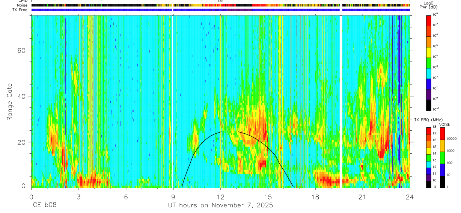
Task: Click the x-axis tick label "6"
Action: tap(126, 196)
